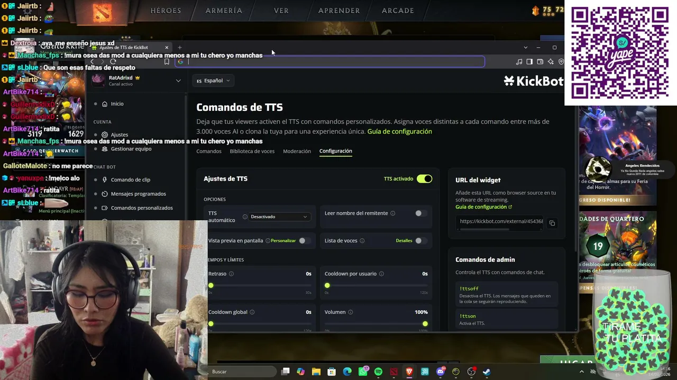Click the music note icon in browser toolbar

coord(519,62)
